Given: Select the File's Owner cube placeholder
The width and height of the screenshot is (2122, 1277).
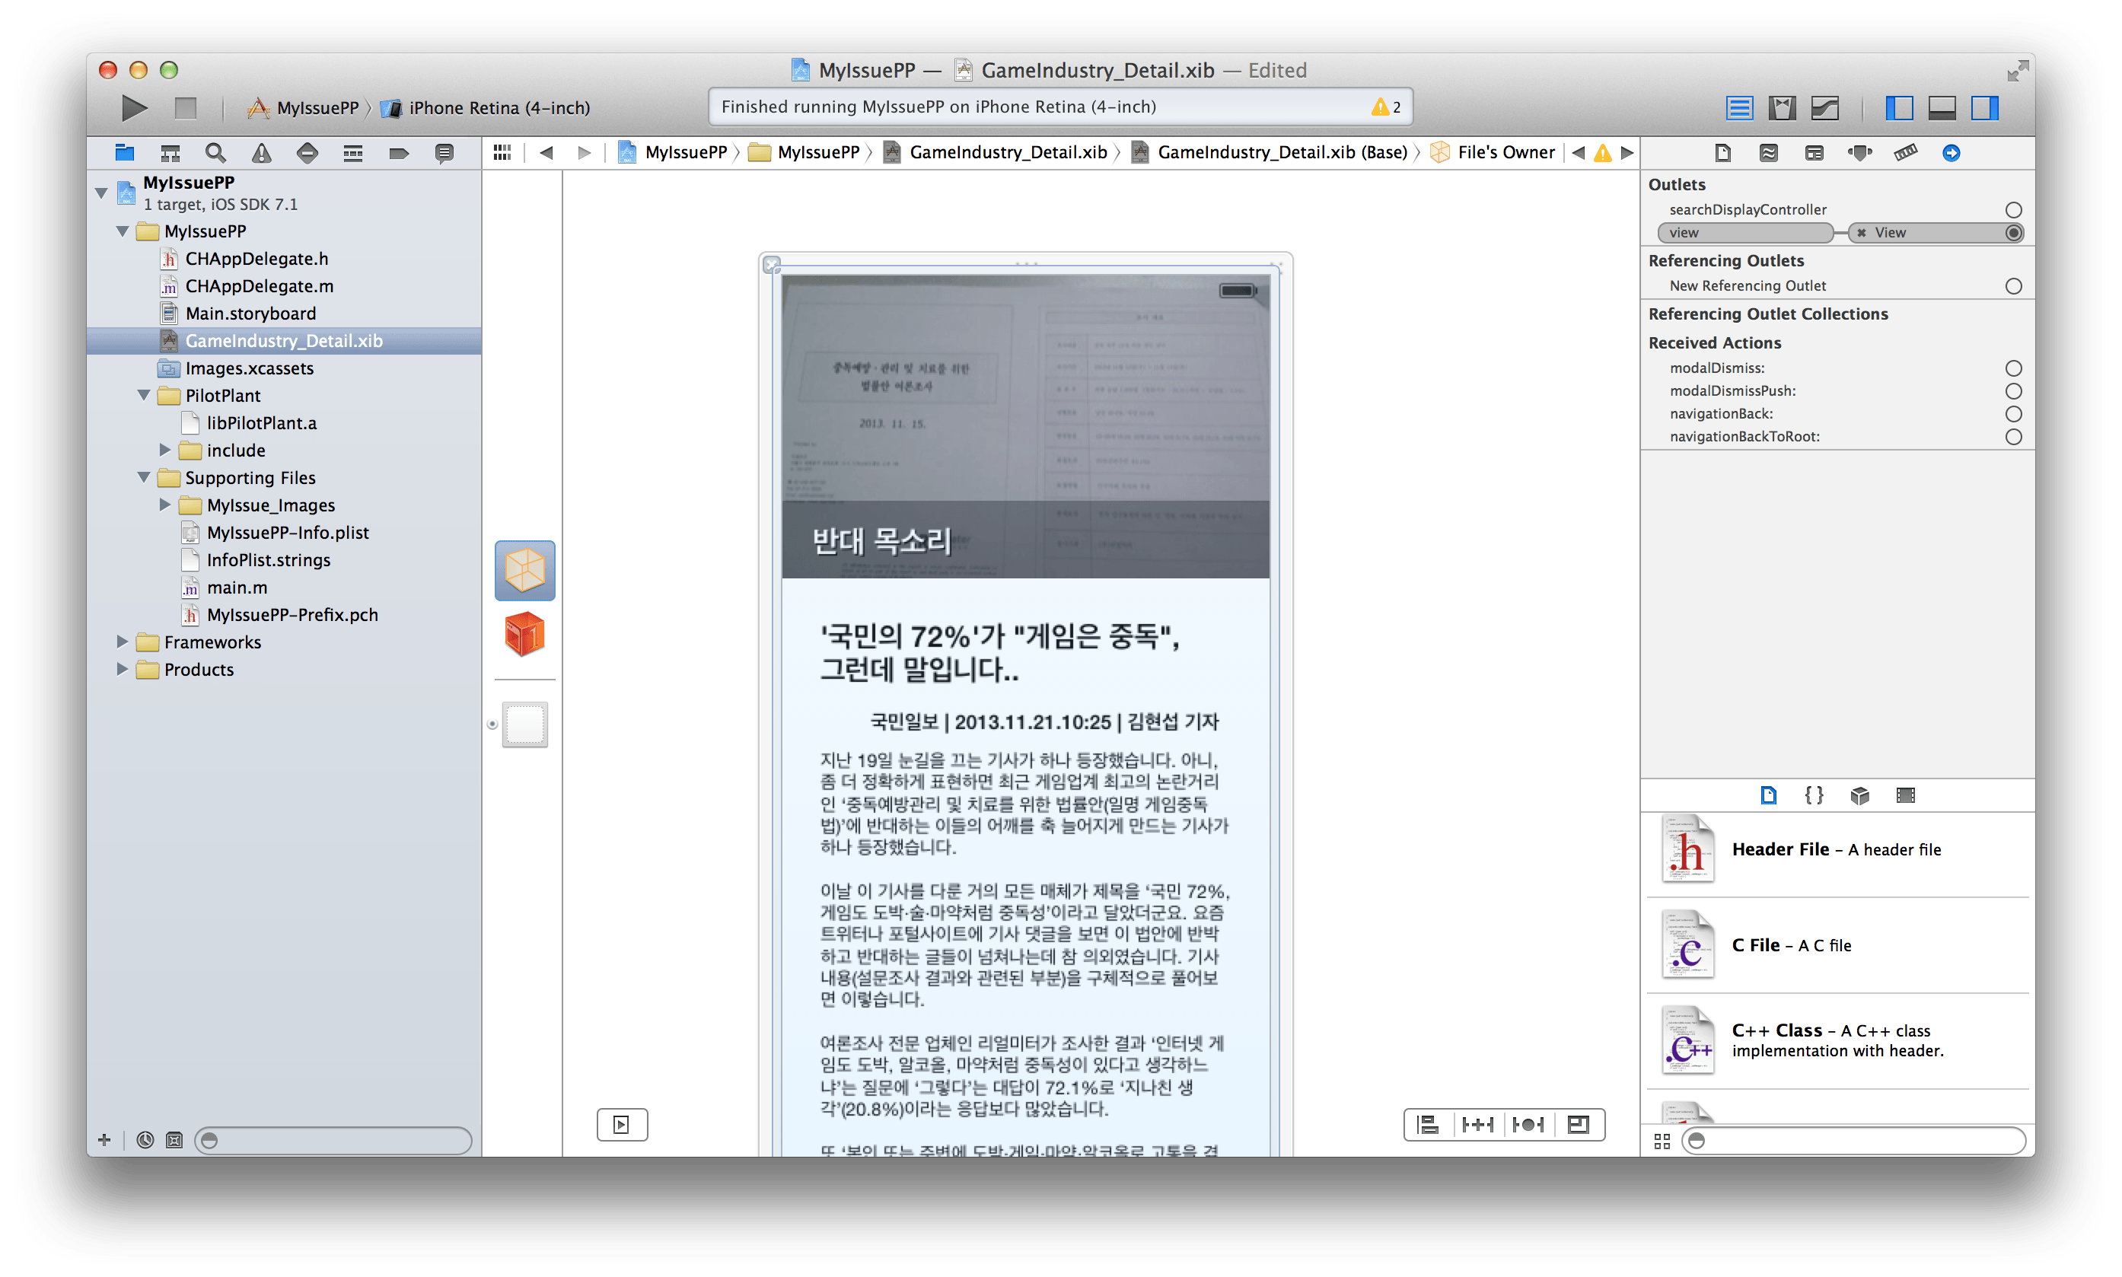Looking at the screenshot, I should (x=525, y=571).
